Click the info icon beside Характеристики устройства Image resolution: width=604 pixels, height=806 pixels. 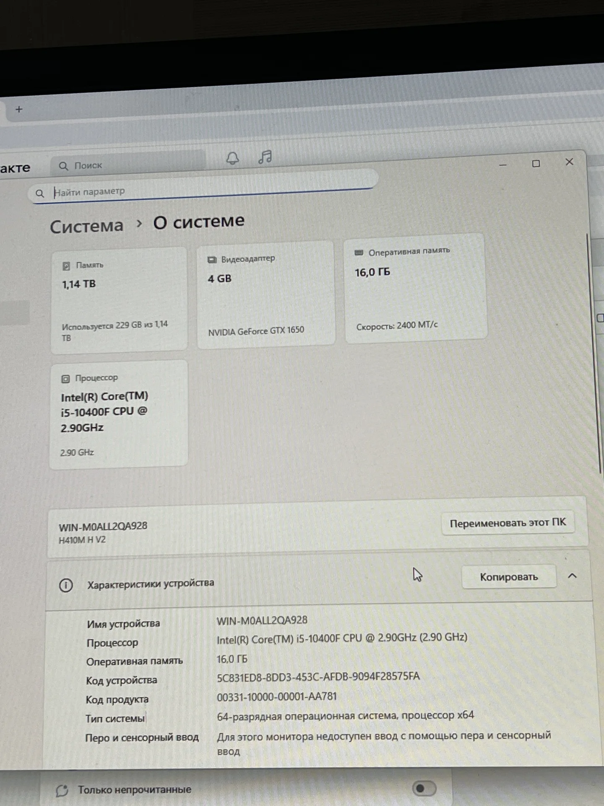tap(66, 585)
